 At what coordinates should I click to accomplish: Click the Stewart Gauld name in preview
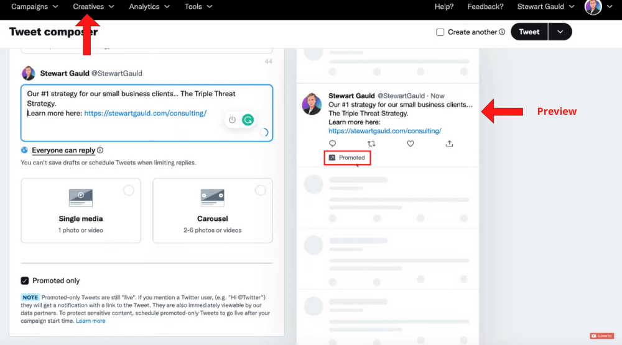coord(351,96)
